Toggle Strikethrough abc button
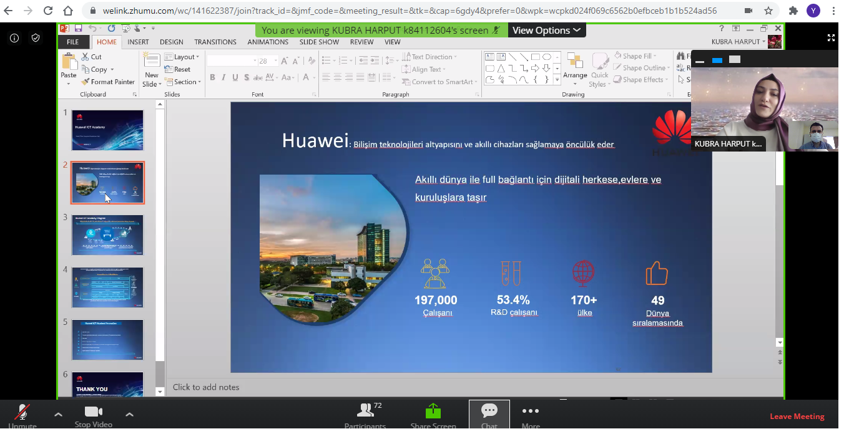Image resolution: width=849 pixels, height=439 pixels. click(257, 77)
